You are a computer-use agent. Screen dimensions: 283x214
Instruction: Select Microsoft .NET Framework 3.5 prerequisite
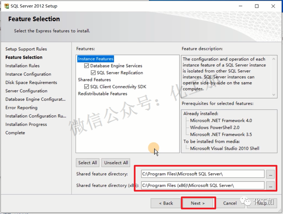(x=221, y=134)
